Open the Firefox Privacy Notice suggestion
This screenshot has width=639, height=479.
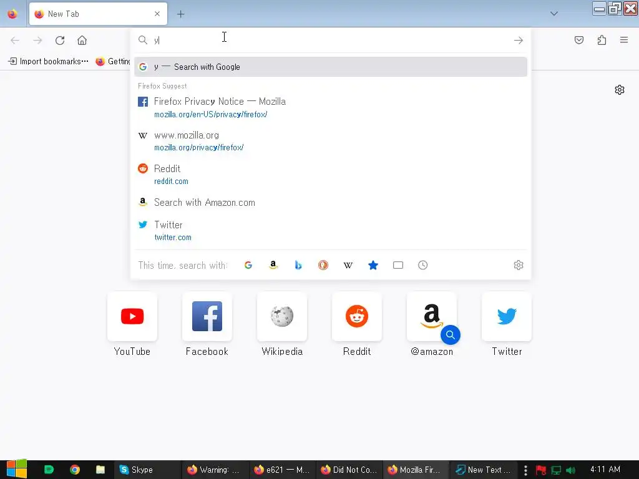331,107
